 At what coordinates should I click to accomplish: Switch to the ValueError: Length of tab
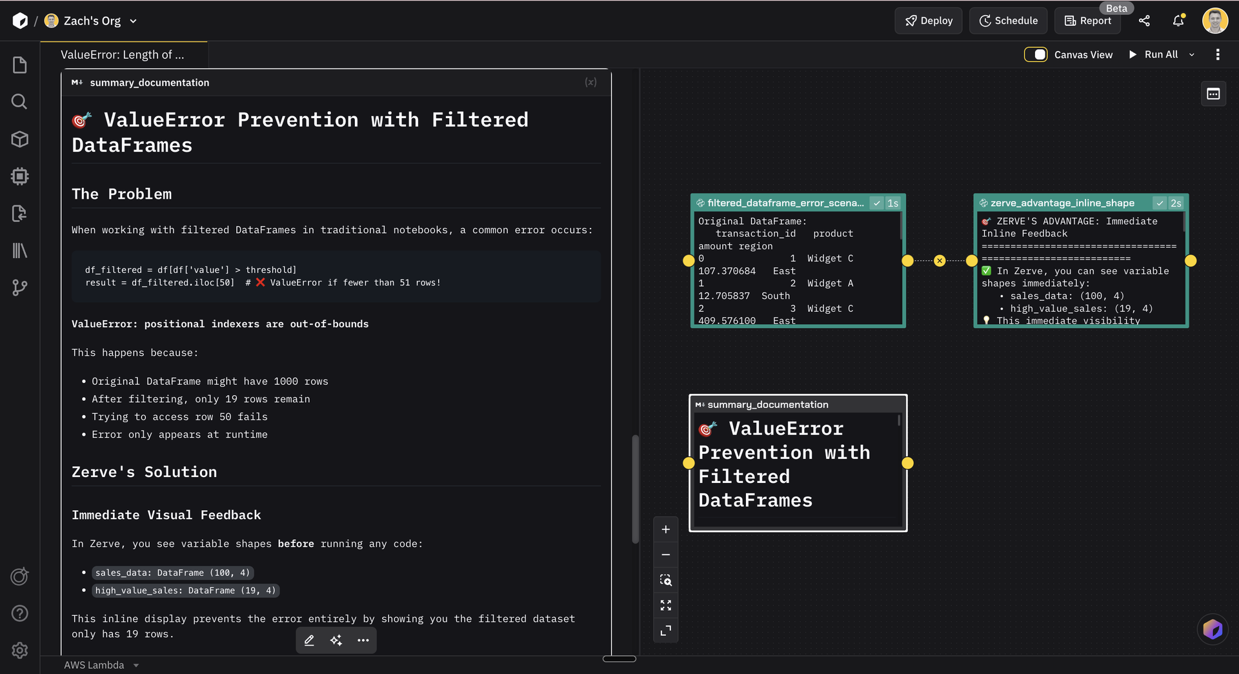pyautogui.click(x=123, y=54)
